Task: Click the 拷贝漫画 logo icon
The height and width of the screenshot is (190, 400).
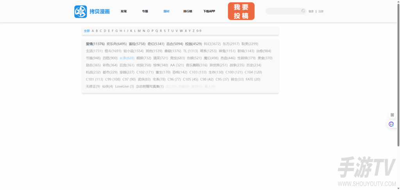Action: point(80,11)
